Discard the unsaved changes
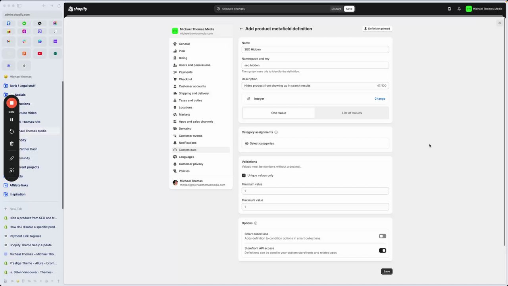Viewport: 508px width, 286px height. pos(336,9)
